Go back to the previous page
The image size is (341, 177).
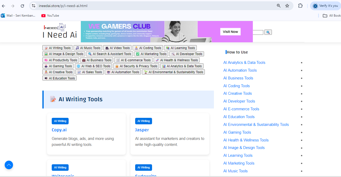coord(4,6)
